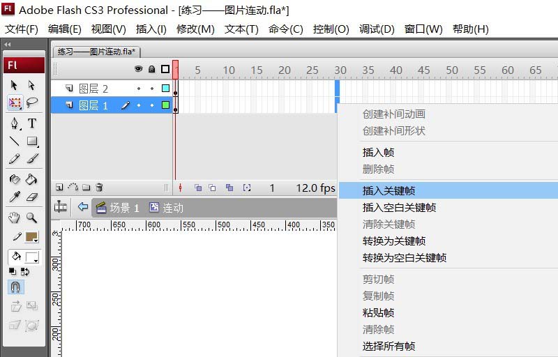Click the Center Frame icon in timeline

(181, 188)
